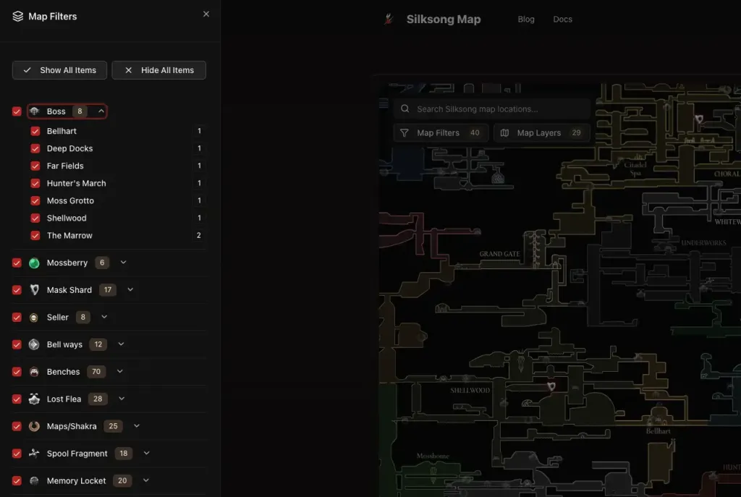Expand the Mossberry category
The width and height of the screenshot is (741, 497).
pos(123,262)
